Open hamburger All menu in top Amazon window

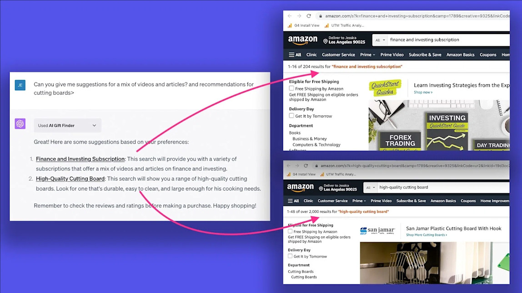tap(295, 55)
